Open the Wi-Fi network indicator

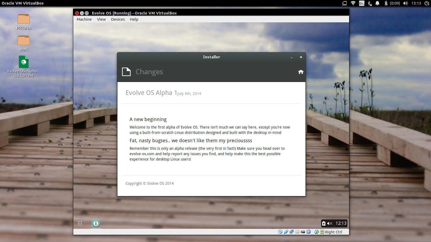(353, 3)
